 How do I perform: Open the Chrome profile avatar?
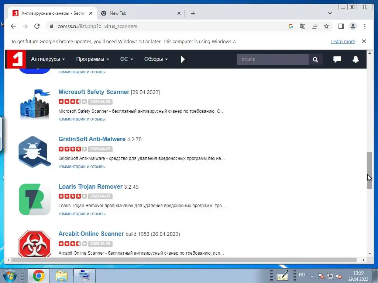(x=353, y=26)
